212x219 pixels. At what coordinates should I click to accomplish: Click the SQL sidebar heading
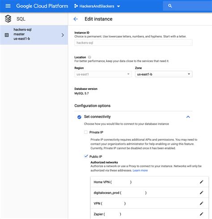(21, 19)
